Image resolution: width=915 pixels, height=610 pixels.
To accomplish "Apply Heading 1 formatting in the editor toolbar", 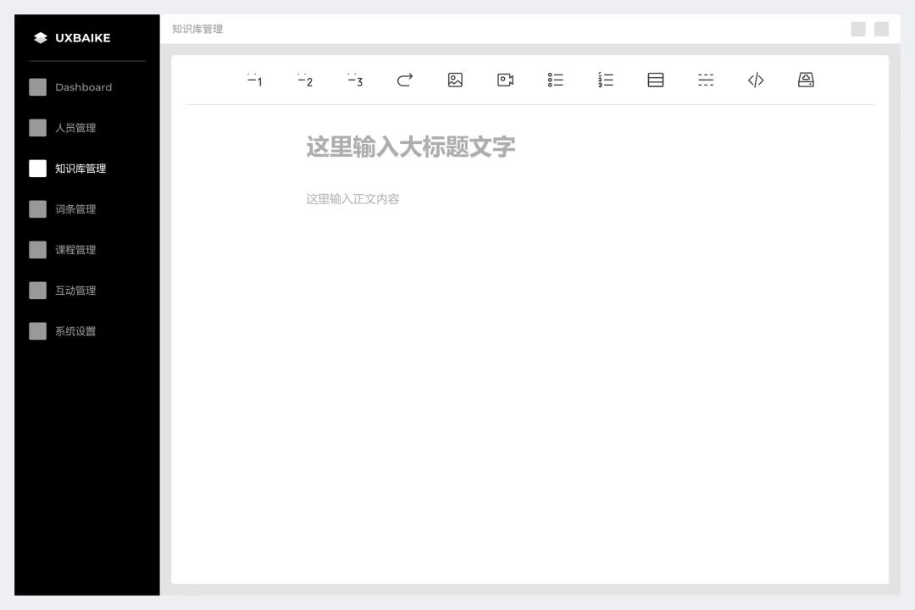I will tap(255, 80).
